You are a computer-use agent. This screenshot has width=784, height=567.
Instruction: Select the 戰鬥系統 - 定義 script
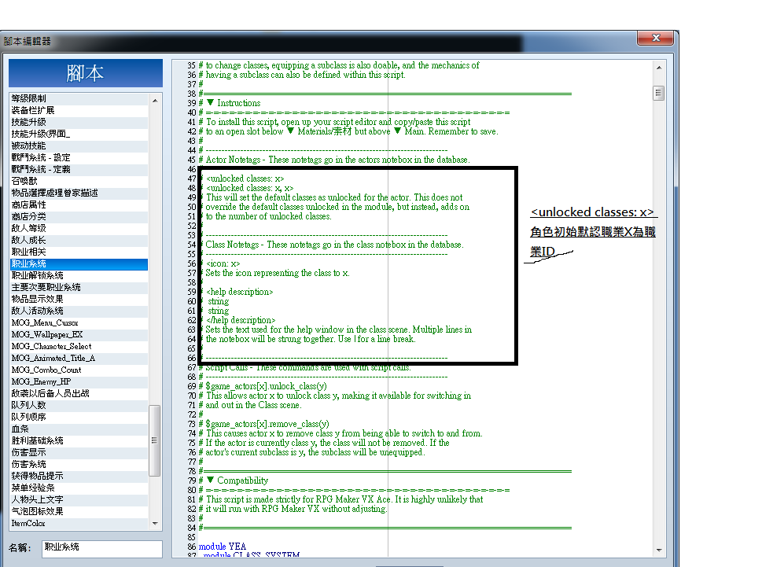[79, 170]
